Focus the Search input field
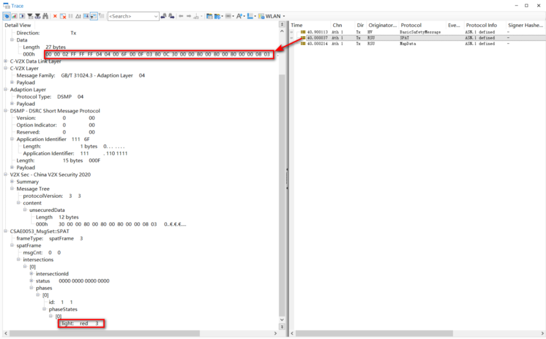This screenshot has height=339, width=546. (x=130, y=16)
